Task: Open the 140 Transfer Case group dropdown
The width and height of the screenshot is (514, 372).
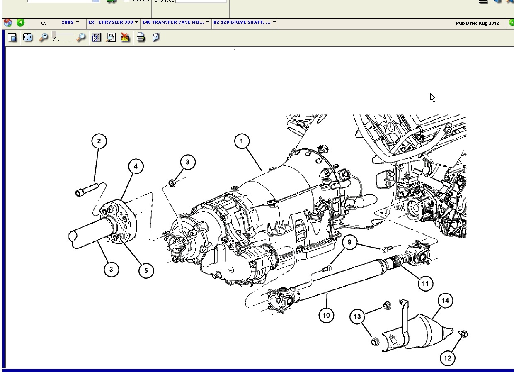Action: pos(176,22)
